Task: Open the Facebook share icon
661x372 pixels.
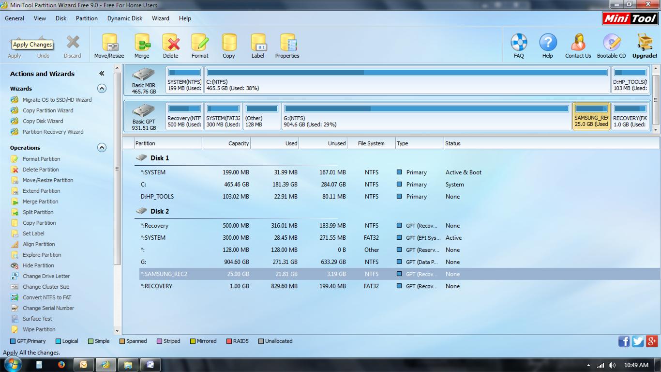Action: pos(624,341)
